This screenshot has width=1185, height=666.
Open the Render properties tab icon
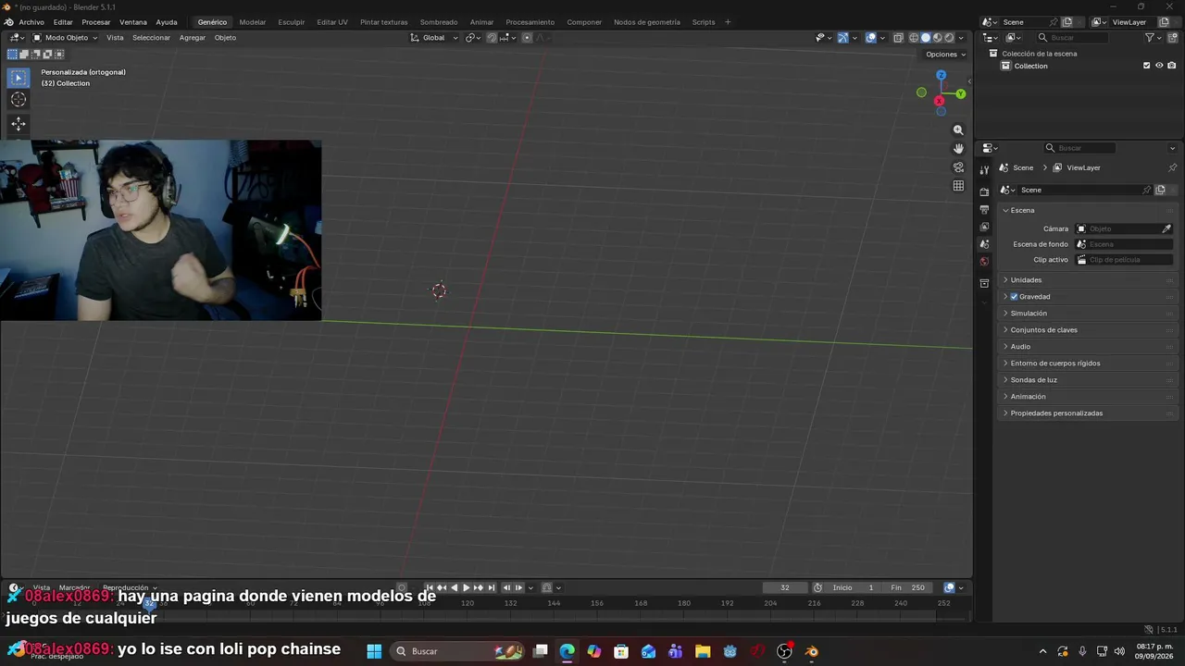[x=984, y=191]
